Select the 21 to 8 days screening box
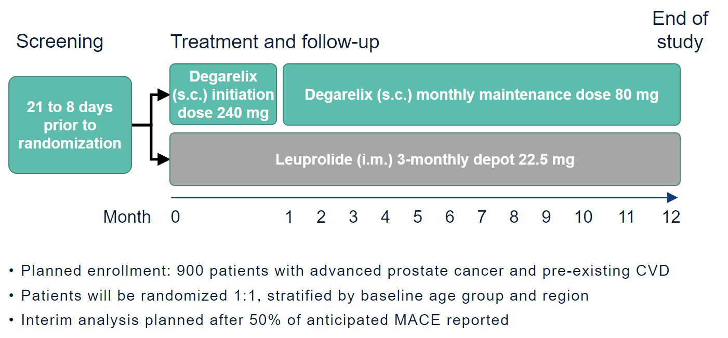 [x=70, y=125]
